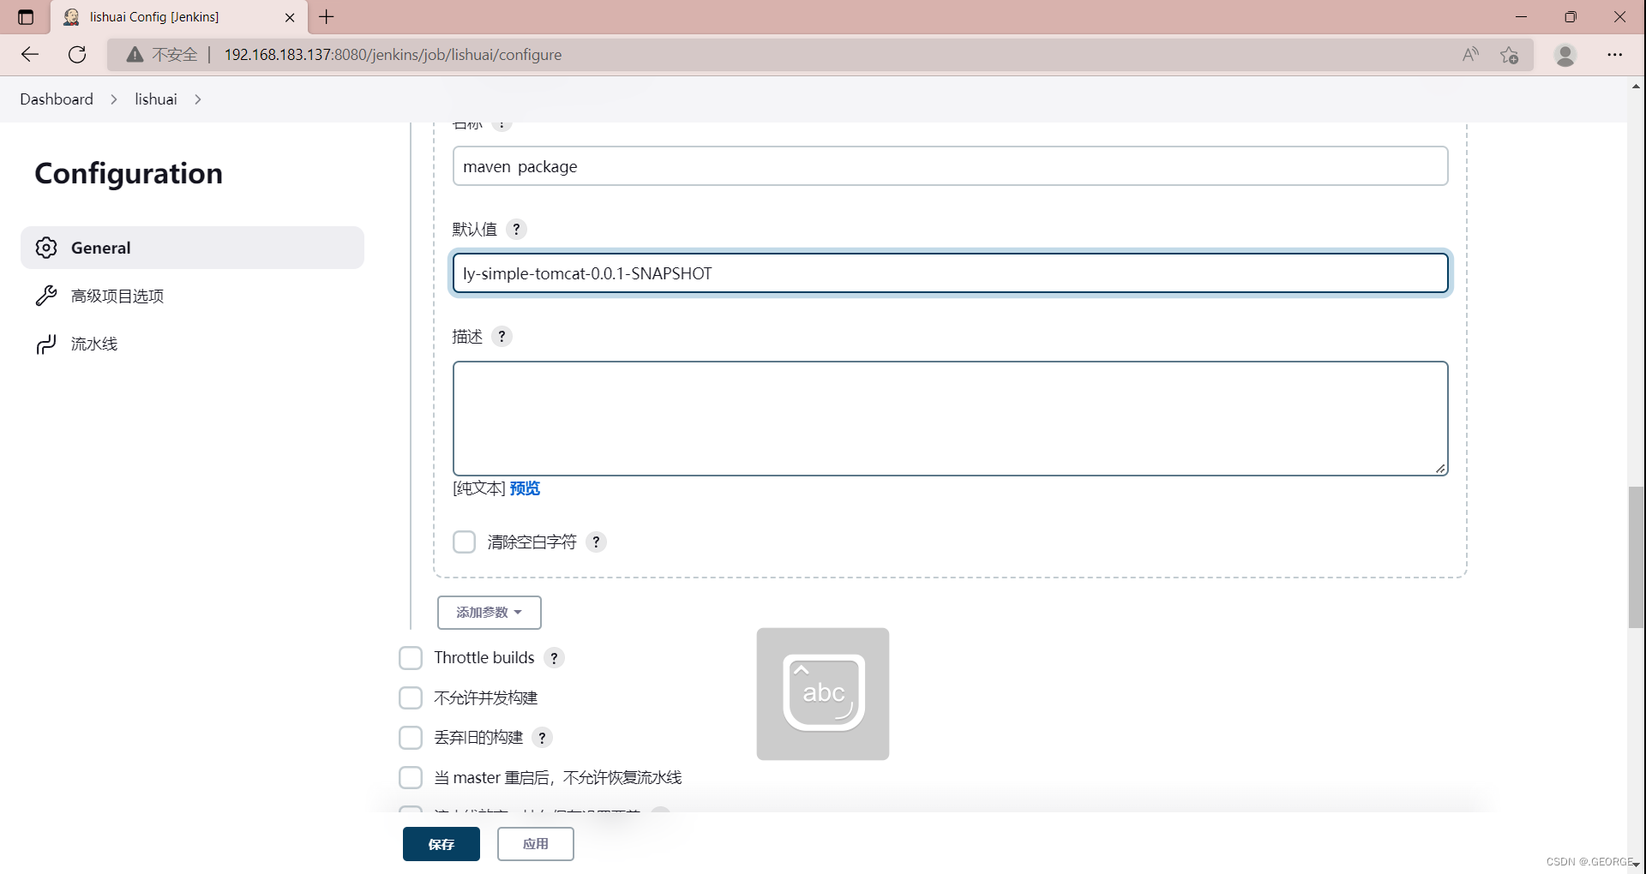Viewport: 1646px width, 874px height.
Task: Click the scrollbar up arrow
Action: pyautogui.click(x=1637, y=86)
